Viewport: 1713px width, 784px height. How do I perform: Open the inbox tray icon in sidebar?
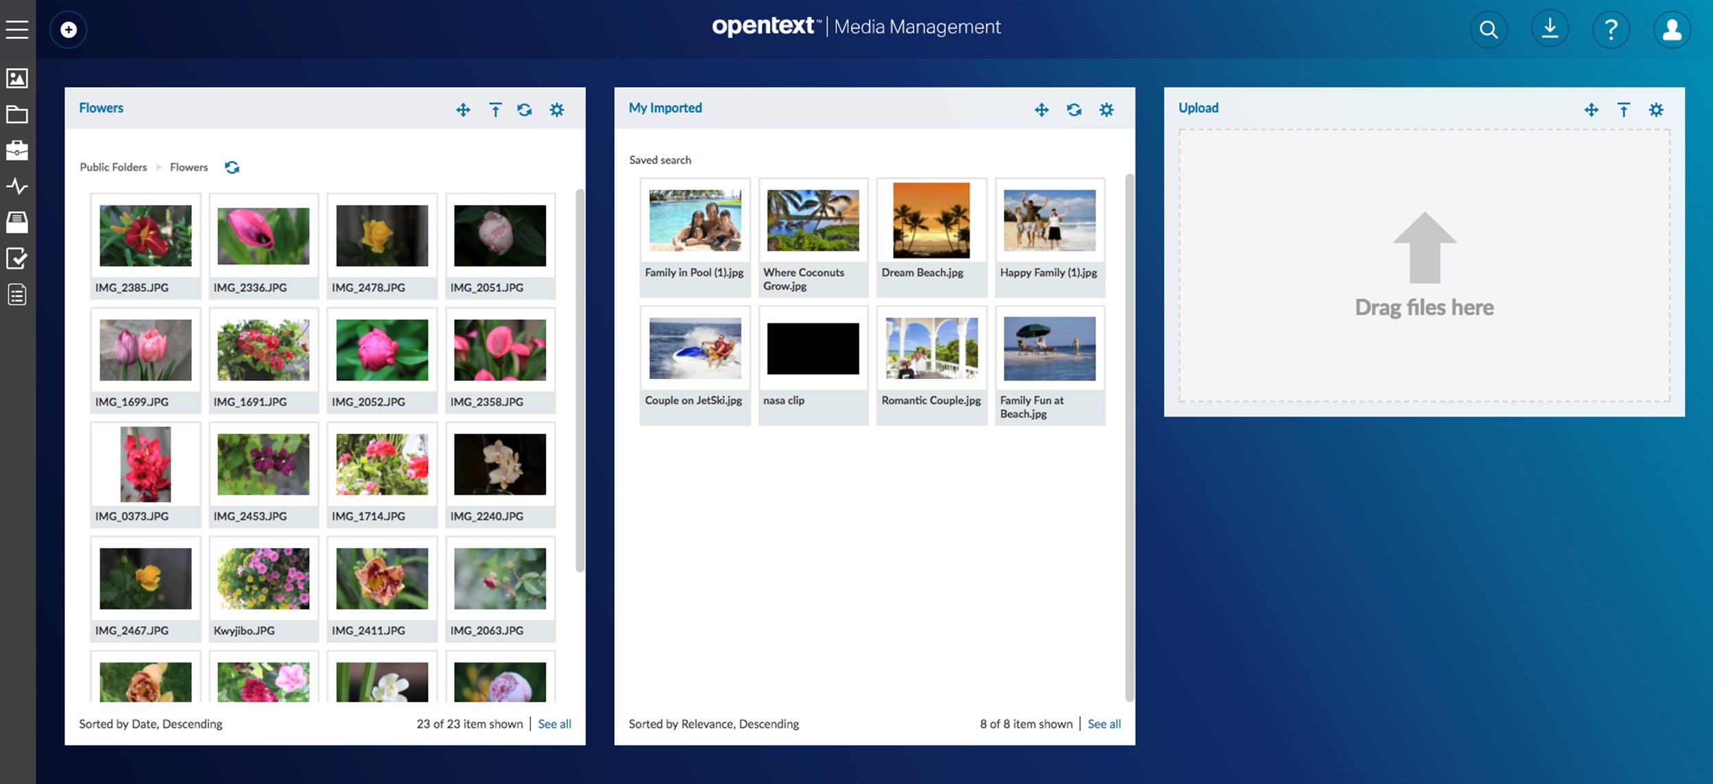point(17,222)
